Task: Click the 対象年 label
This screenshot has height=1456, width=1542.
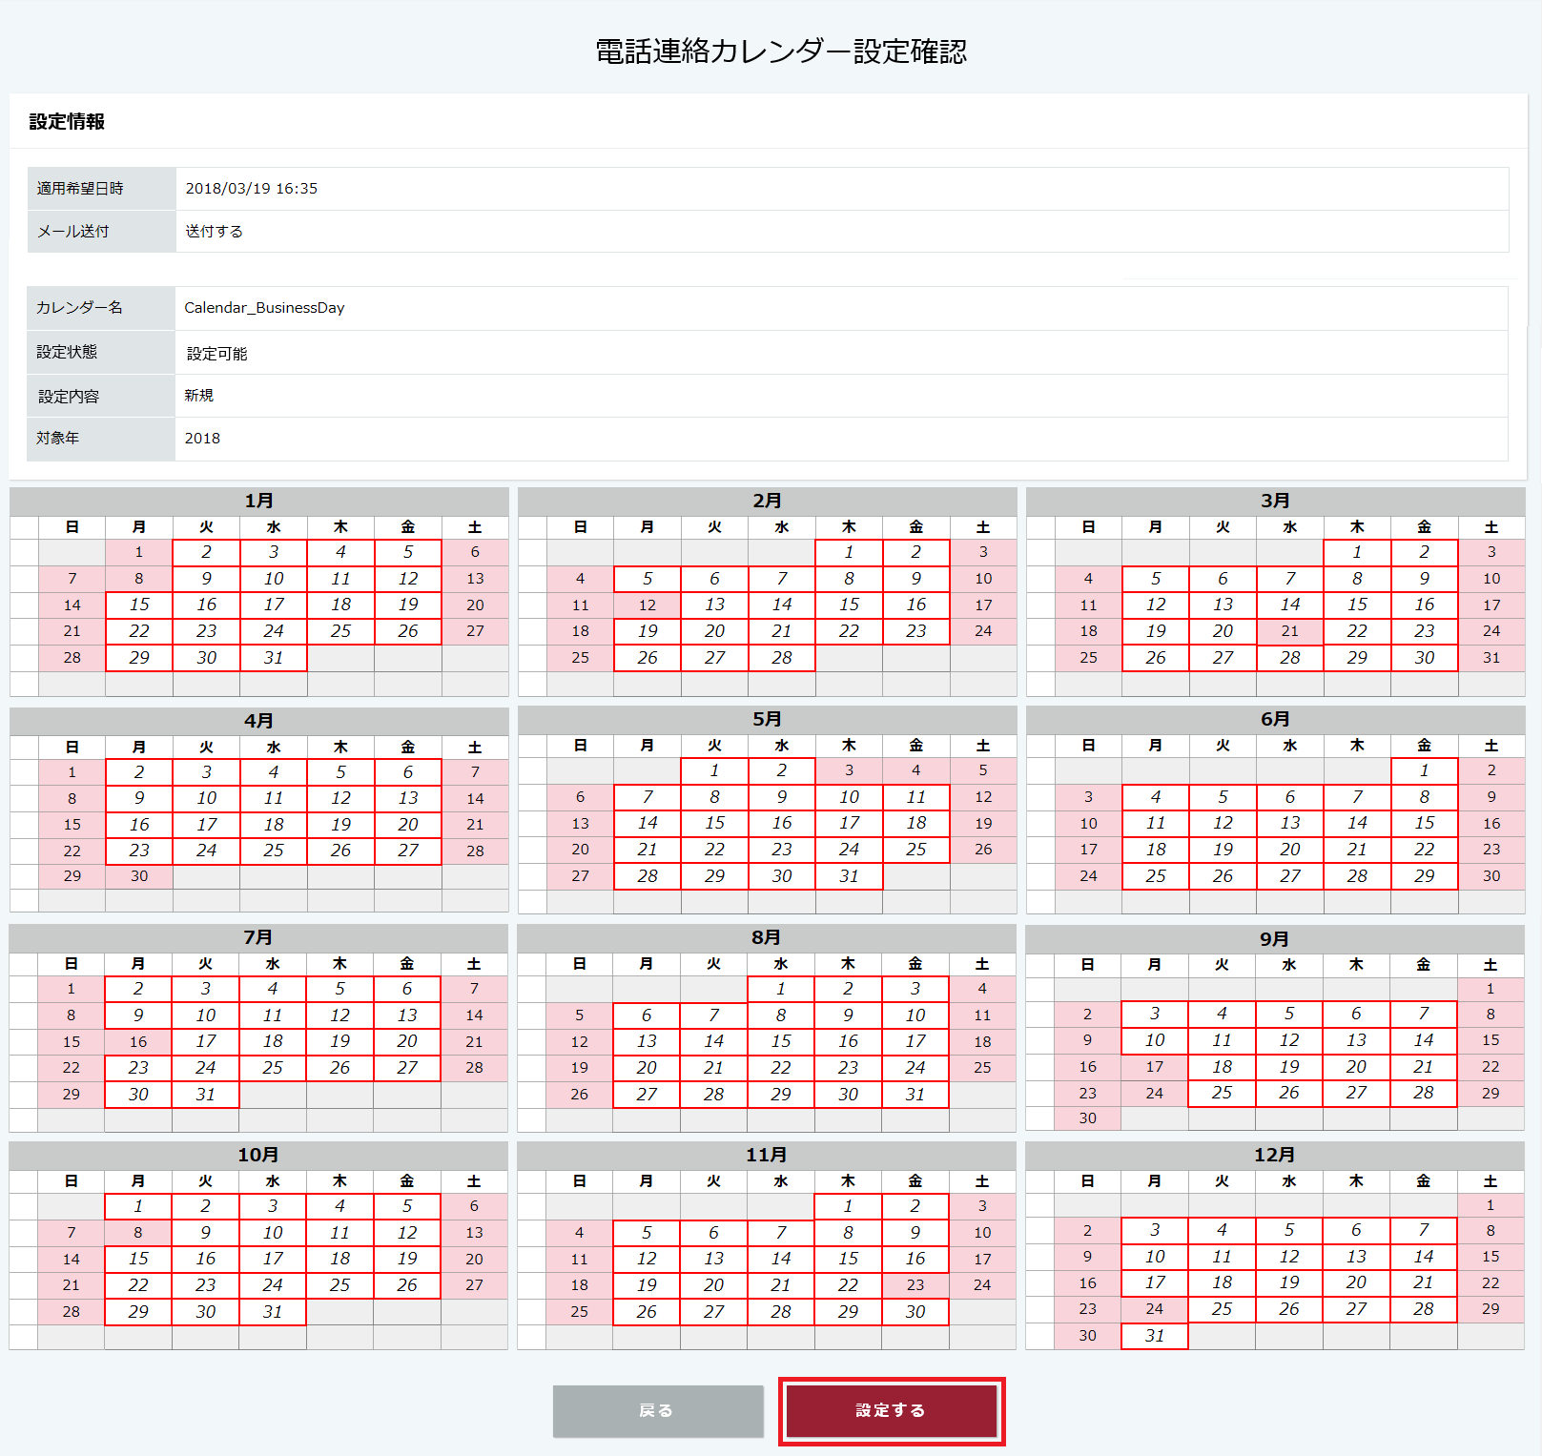Action: click(57, 438)
